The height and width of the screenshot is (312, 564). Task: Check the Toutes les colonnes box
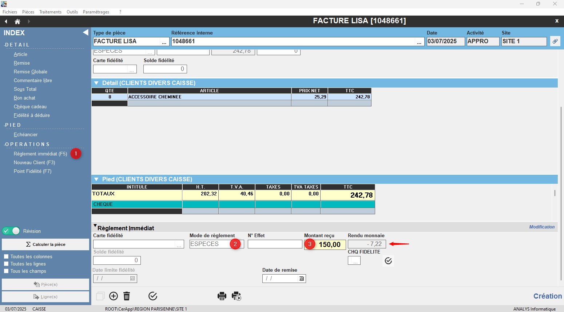6,256
